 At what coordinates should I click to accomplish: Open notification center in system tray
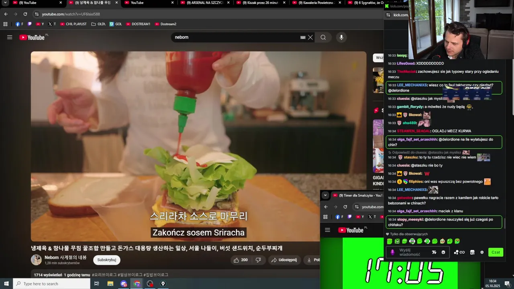(507, 284)
